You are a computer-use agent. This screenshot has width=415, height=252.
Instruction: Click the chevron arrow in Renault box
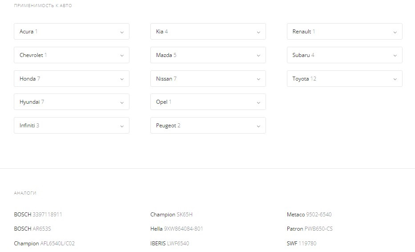point(395,32)
